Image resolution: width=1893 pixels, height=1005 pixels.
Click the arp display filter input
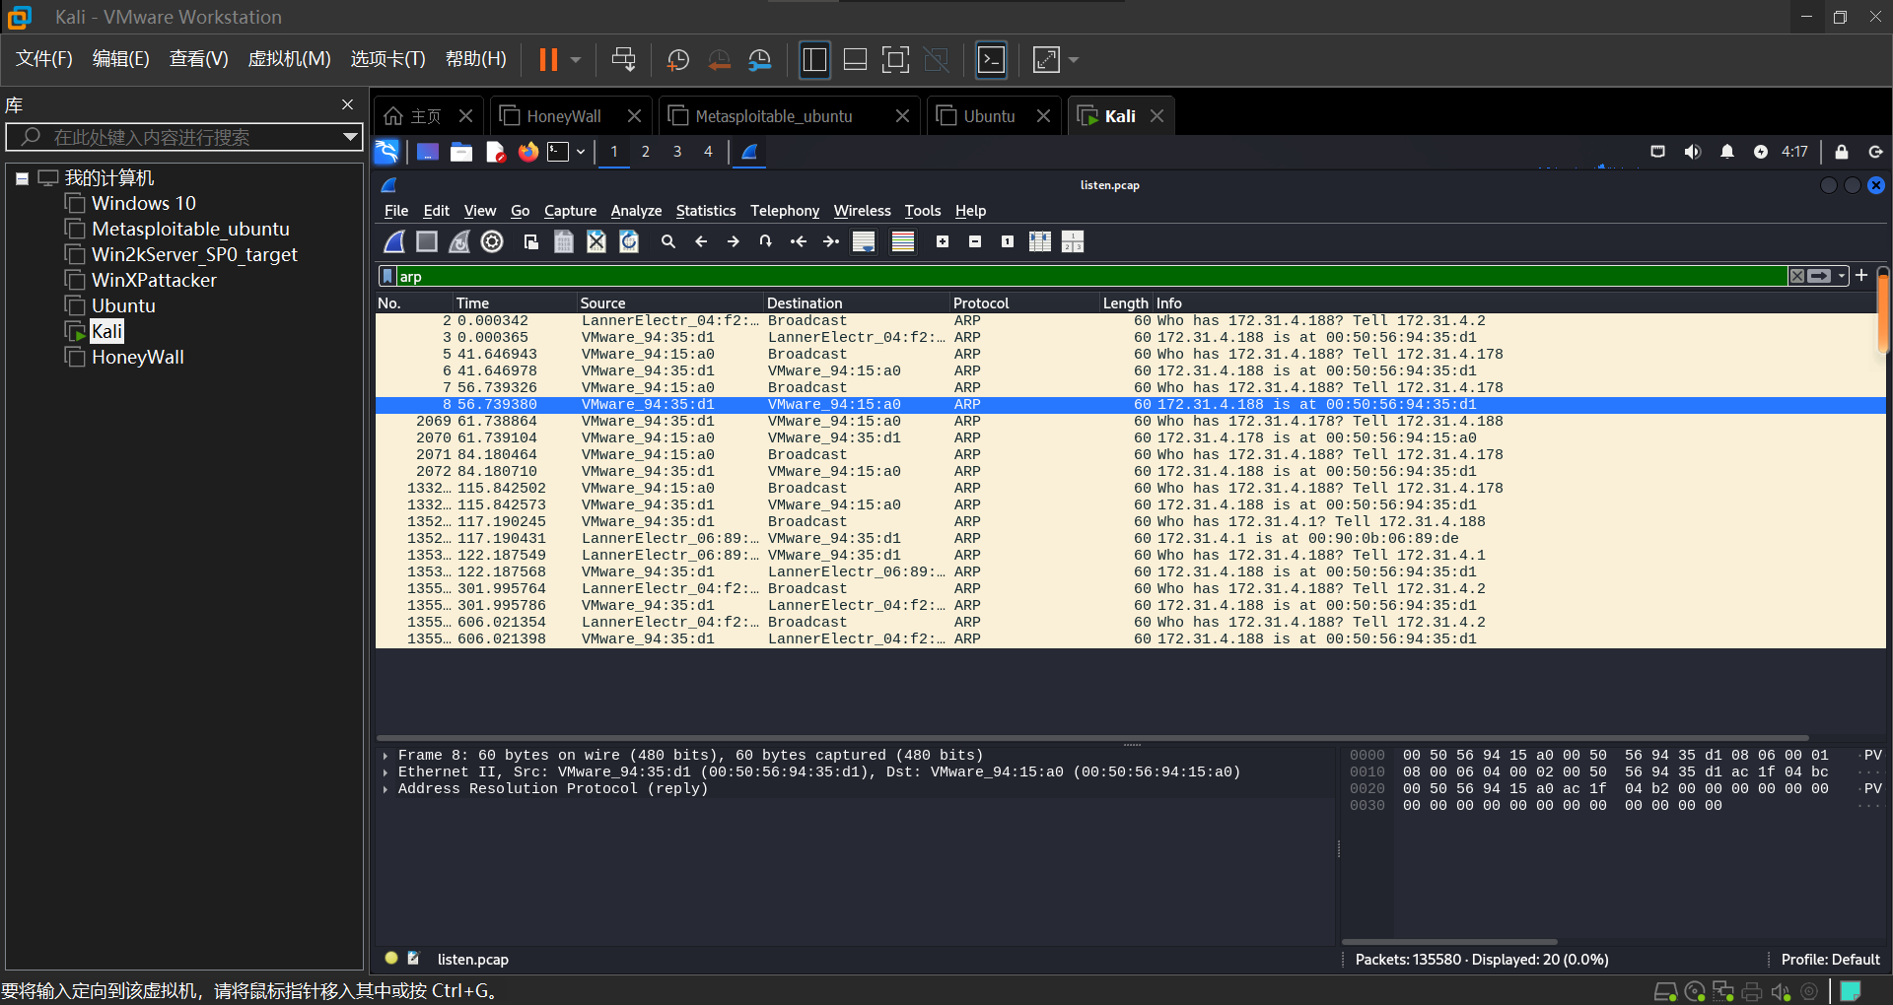click(1091, 276)
